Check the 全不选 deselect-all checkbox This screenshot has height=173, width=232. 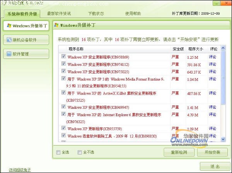click(80, 152)
